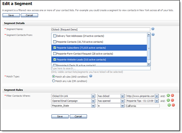The height and width of the screenshot is (133, 182).
Task: Click the bottom Save button
Action: click(60, 117)
